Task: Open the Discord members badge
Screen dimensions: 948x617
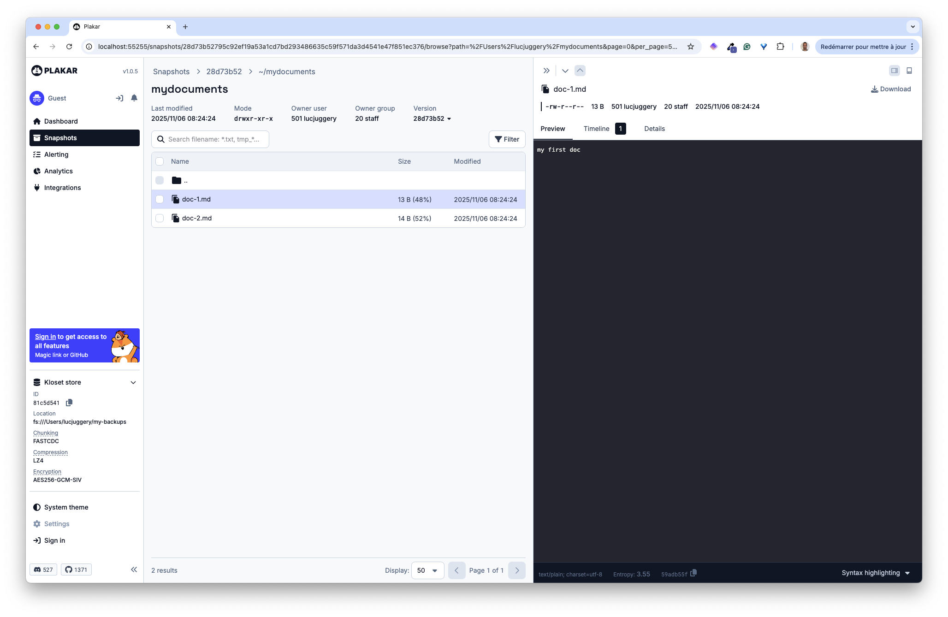Action: coord(43,570)
